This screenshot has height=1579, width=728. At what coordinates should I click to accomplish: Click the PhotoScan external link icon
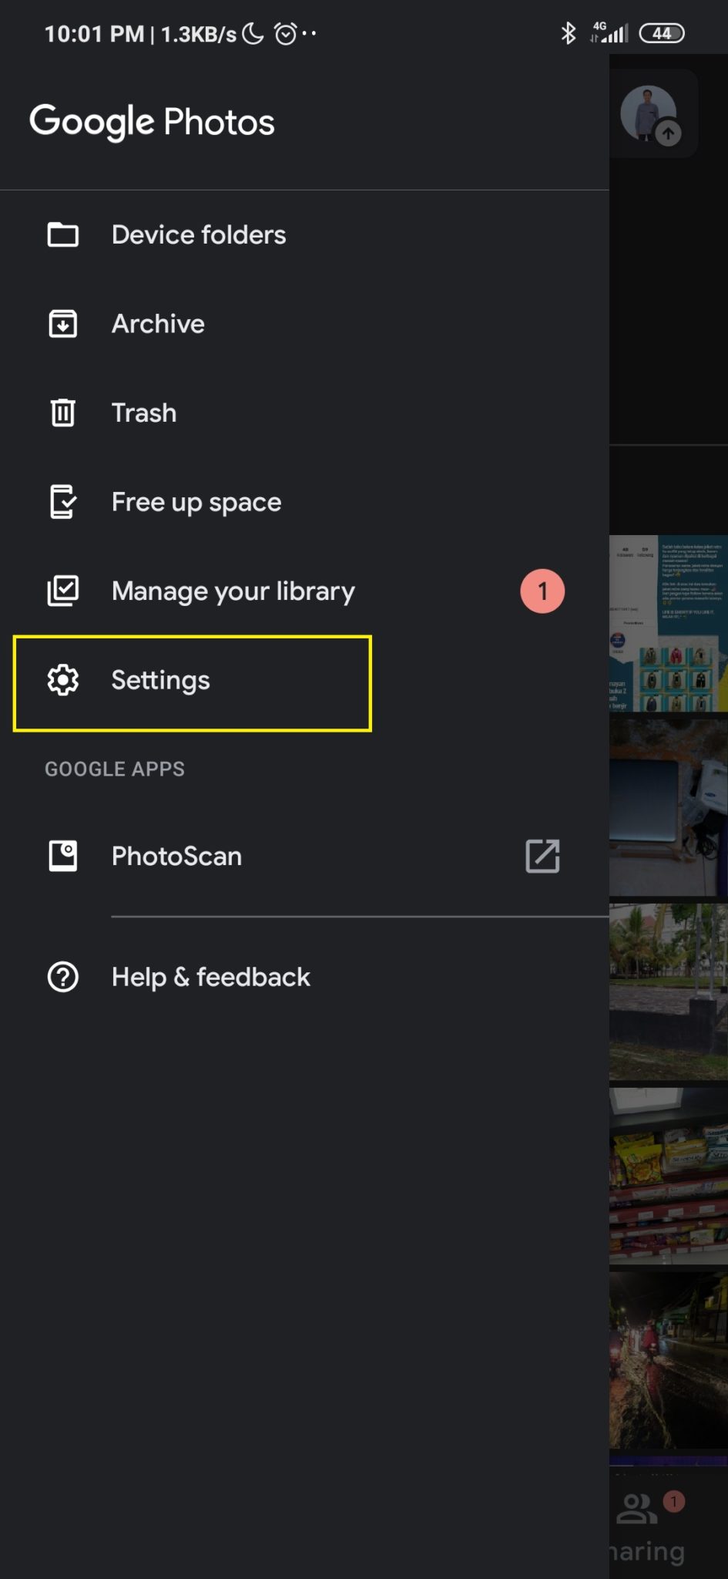click(x=542, y=856)
